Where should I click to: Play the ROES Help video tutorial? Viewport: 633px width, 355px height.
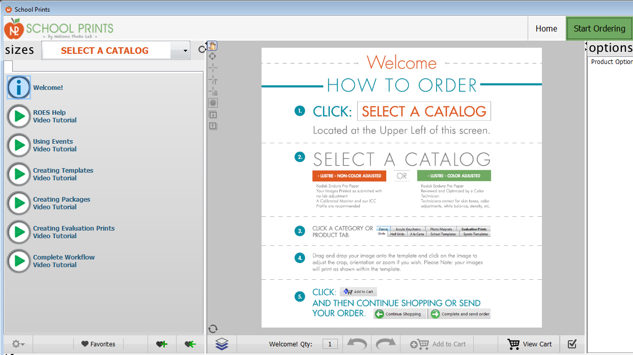[19, 116]
